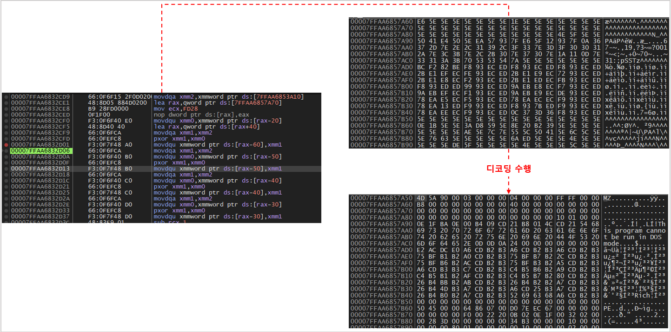Click the gray dot beside 00007FFAA6832CF5
The height and width of the screenshot is (332, 671).
click(6, 127)
